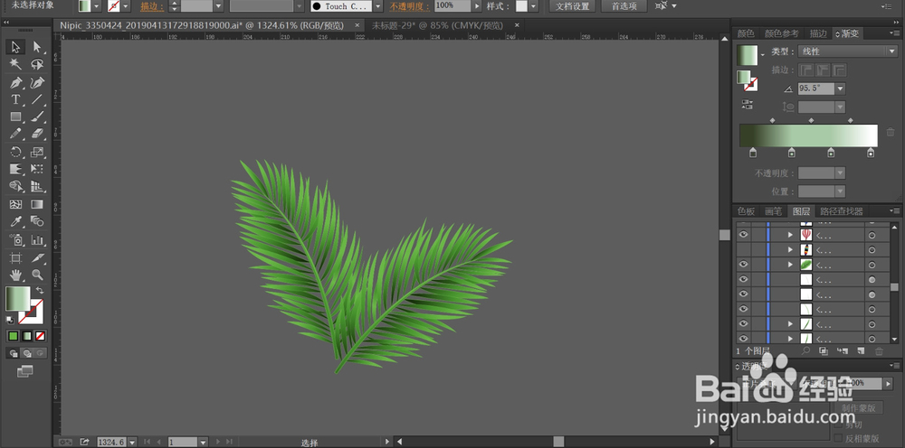Image resolution: width=905 pixels, height=448 pixels.
Task: Select the Symbol Sprayer tool
Action: pyautogui.click(x=15, y=239)
